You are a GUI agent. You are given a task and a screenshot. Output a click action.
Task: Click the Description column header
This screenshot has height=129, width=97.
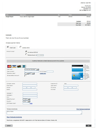point(23,15)
